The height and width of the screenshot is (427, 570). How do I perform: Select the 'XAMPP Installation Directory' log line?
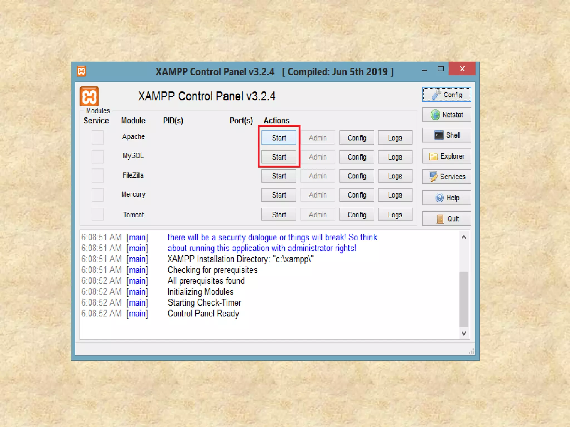(240, 259)
